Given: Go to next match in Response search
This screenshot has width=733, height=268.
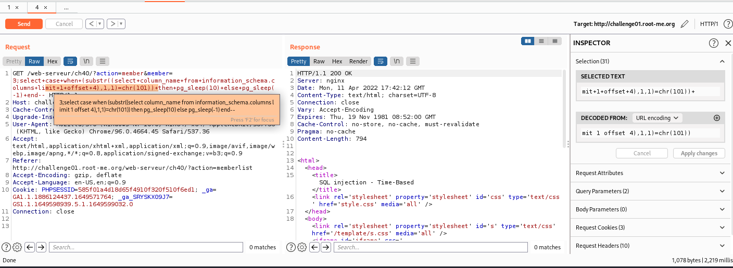Looking at the screenshot, I should [x=326, y=247].
